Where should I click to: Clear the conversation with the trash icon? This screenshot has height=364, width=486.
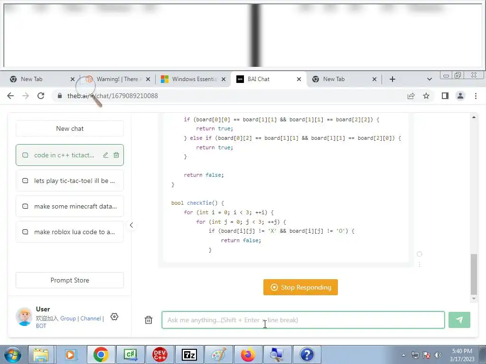[149, 320]
